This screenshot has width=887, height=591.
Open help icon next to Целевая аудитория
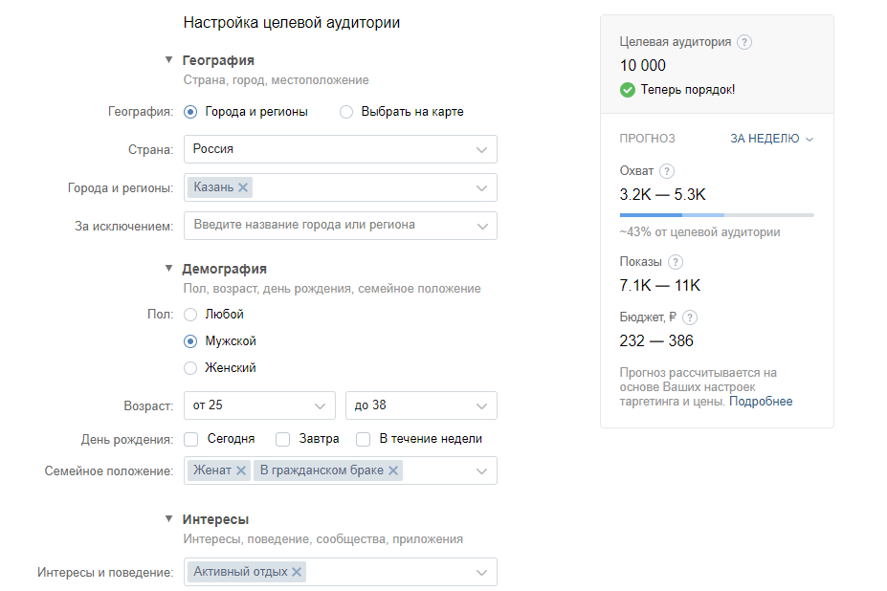coord(744,42)
